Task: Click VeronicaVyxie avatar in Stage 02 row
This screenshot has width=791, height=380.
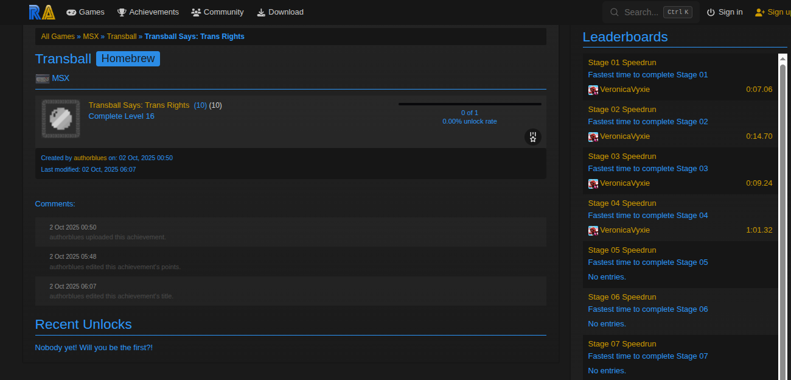Action: pyautogui.click(x=593, y=136)
